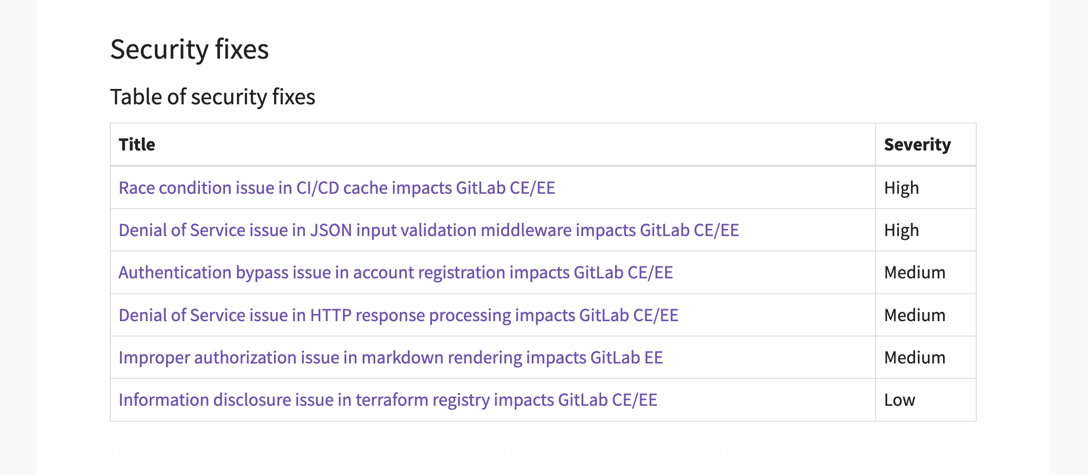This screenshot has height=475, width=1088.
Task: Select the Low severity cell for terraform registry
Action: click(899, 400)
